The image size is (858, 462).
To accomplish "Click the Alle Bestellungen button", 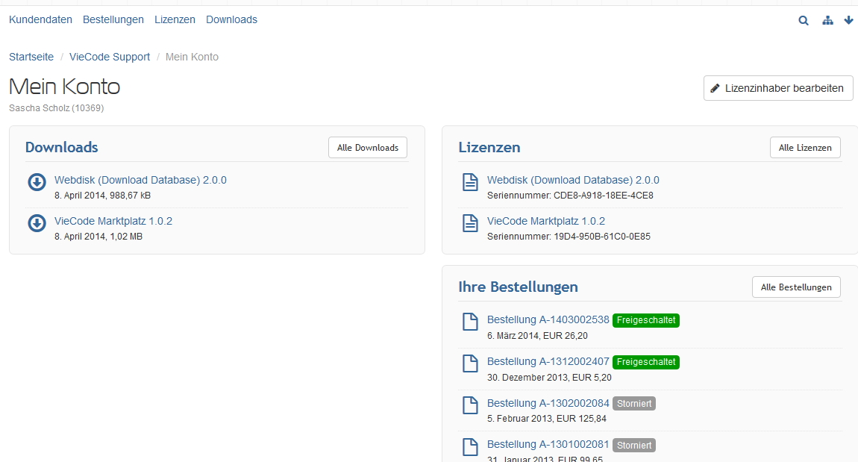I will coord(796,287).
